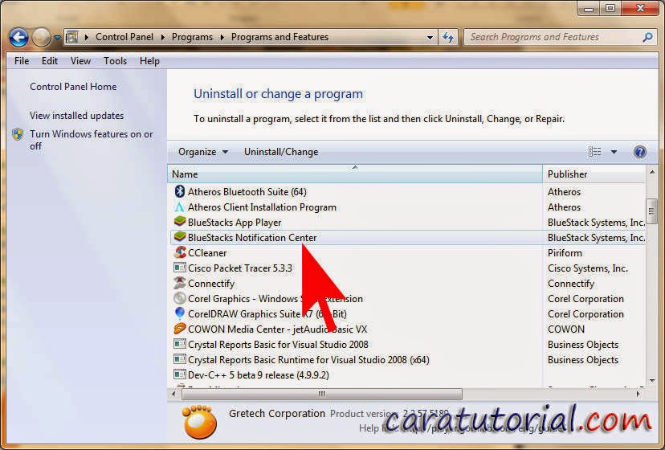This screenshot has width=665, height=450.
Task: Select BlueStacks Notification Center entry
Action: pos(252,238)
